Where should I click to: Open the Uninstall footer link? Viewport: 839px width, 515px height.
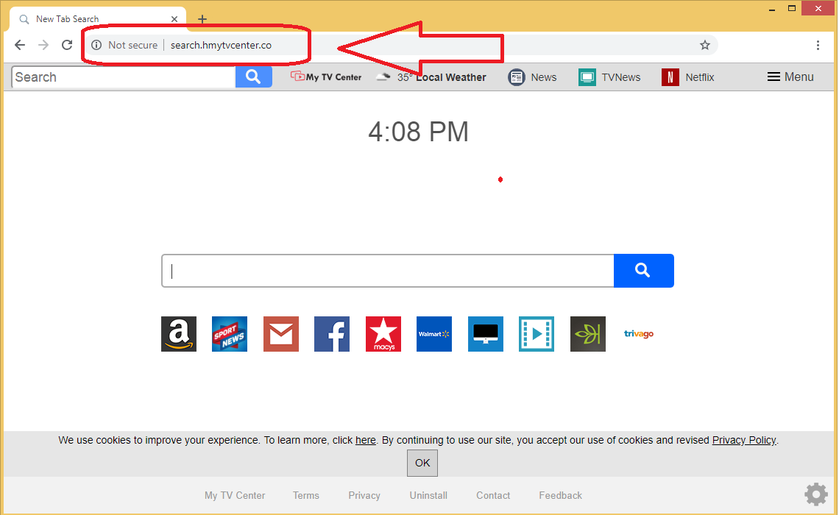[x=428, y=495]
